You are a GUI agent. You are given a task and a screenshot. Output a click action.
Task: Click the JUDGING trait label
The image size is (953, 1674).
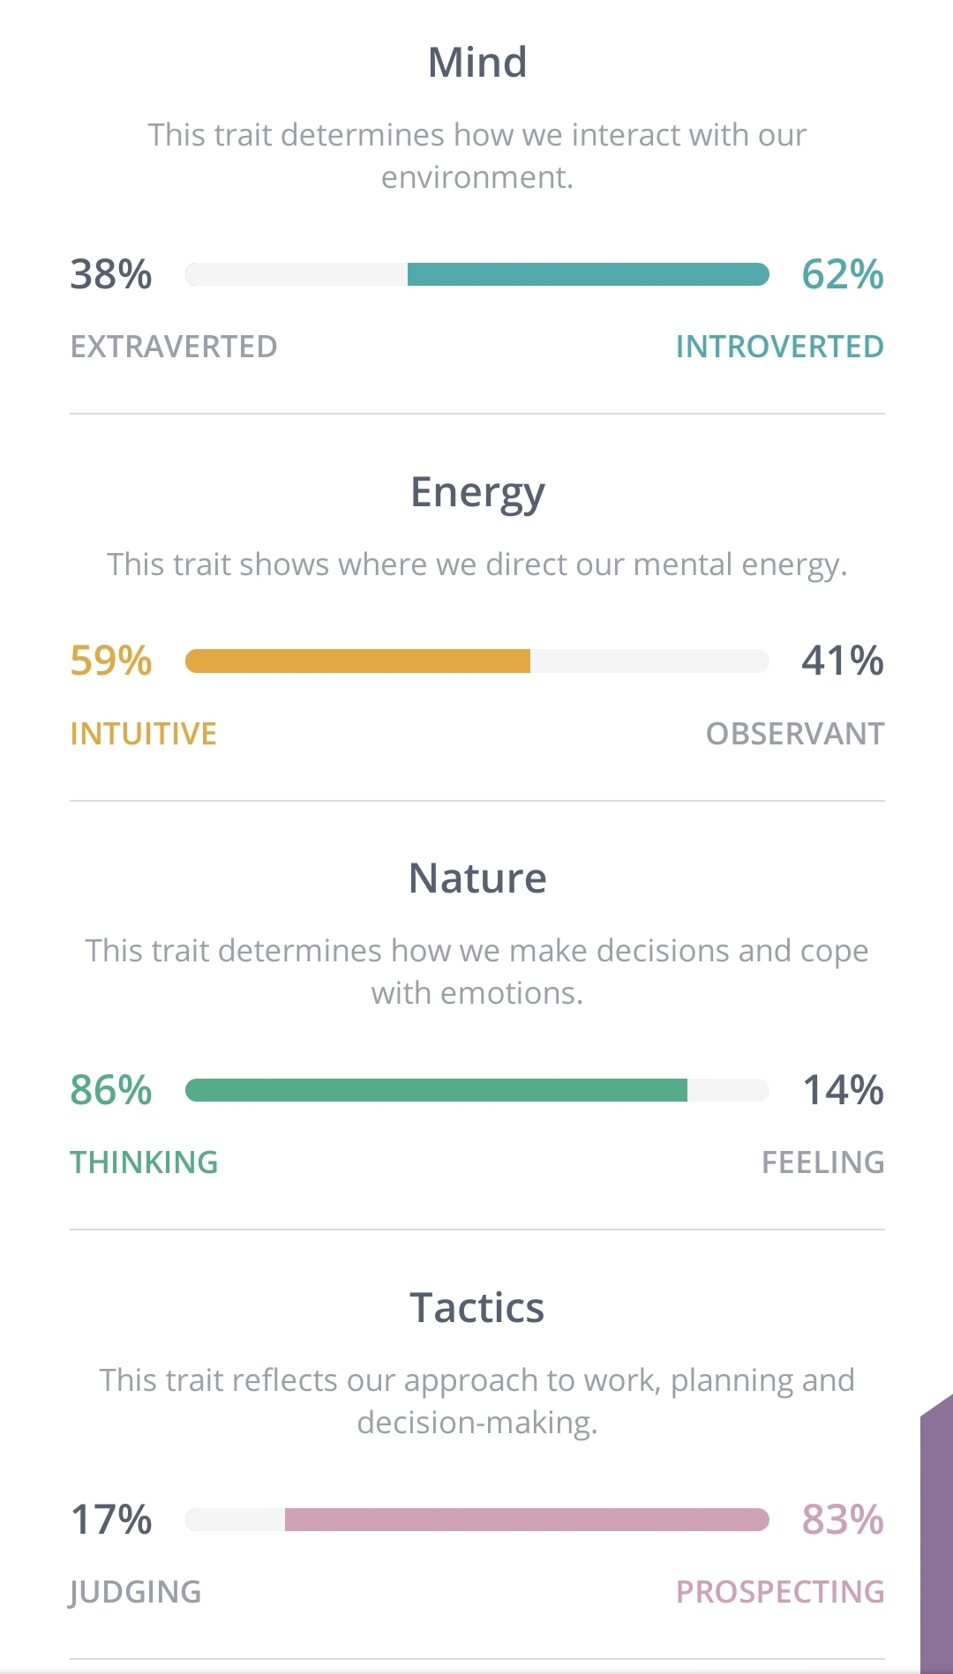click(x=136, y=1592)
